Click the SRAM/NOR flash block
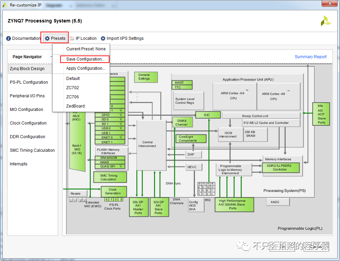This screenshot has height=261, width=340. [x=110, y=158]
